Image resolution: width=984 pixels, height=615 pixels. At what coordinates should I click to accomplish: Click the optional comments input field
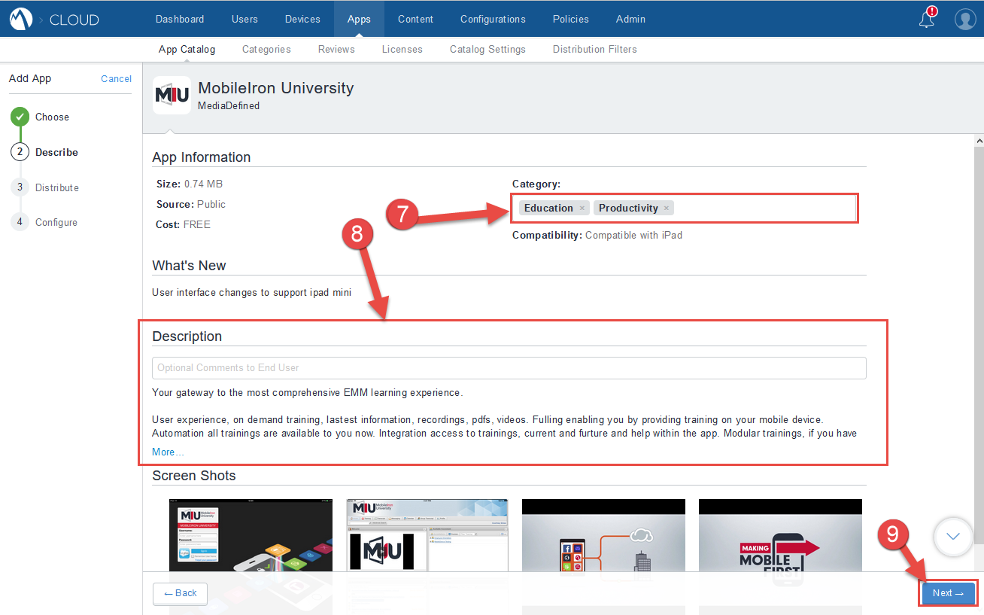(x=509, y=368)
